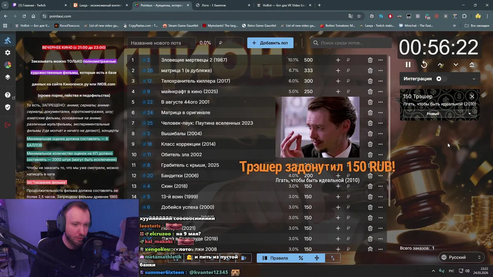Open the auction gavel page in sidebar
The image size is (493, 277).
[x=8, y=40]
